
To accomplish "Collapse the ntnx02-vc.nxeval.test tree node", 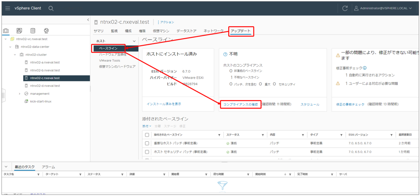I will pos(6,39).
